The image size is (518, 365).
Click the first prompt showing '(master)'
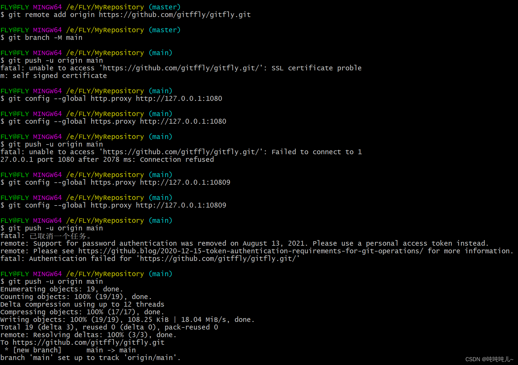click(x=90, y=7)
